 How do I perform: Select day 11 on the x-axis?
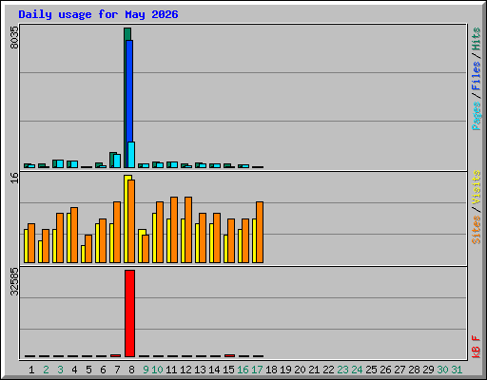tap(171, 370)
